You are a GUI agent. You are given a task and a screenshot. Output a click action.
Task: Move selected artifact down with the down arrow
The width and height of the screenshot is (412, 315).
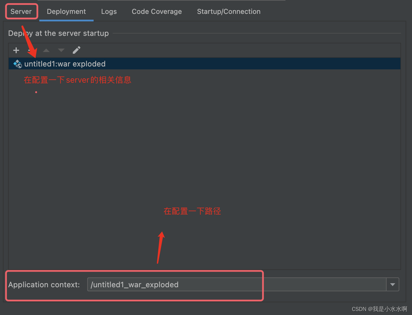coord(61,50)
